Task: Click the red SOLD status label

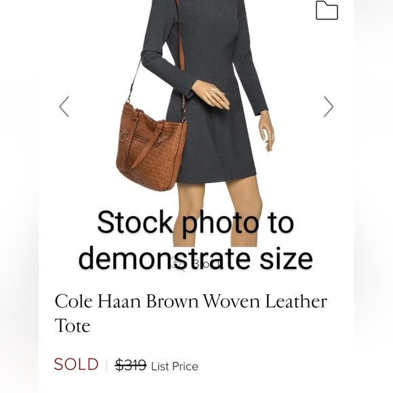Action: click(x=76, y=365)
